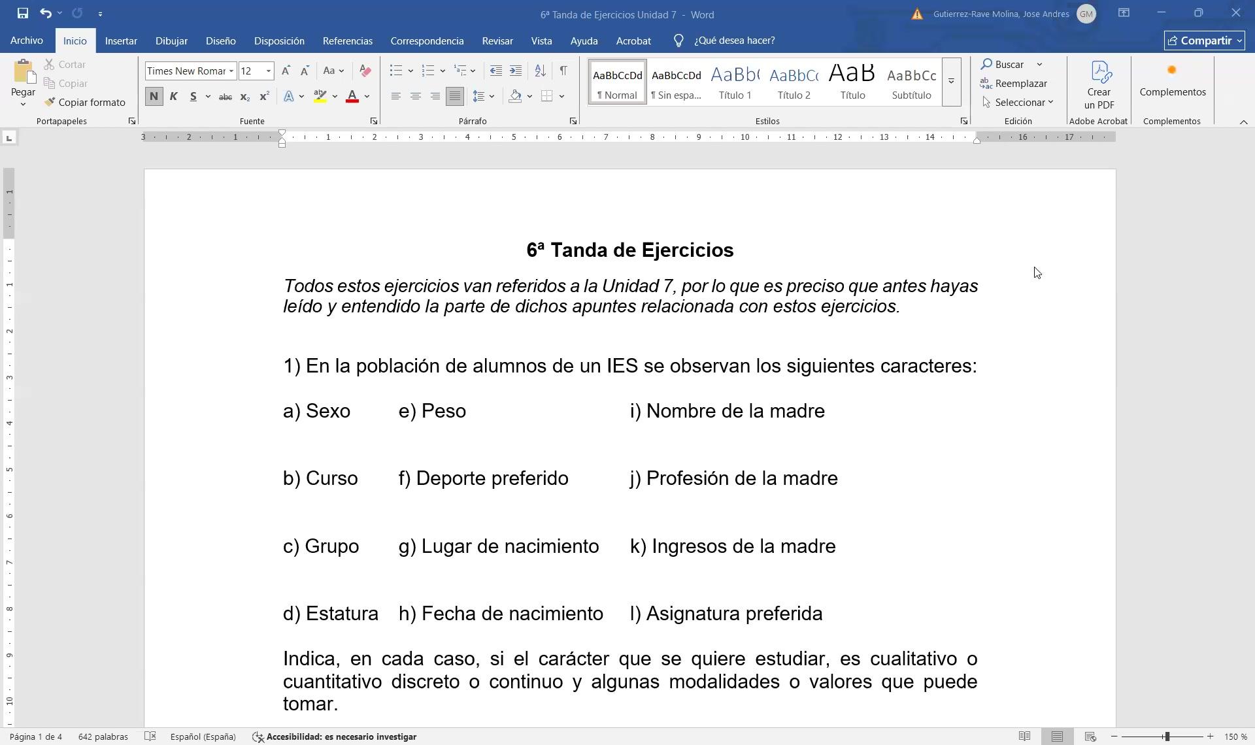Apply superscript formatting
Viewport: 1255px width, 745px height.
(x=264, y=96)
